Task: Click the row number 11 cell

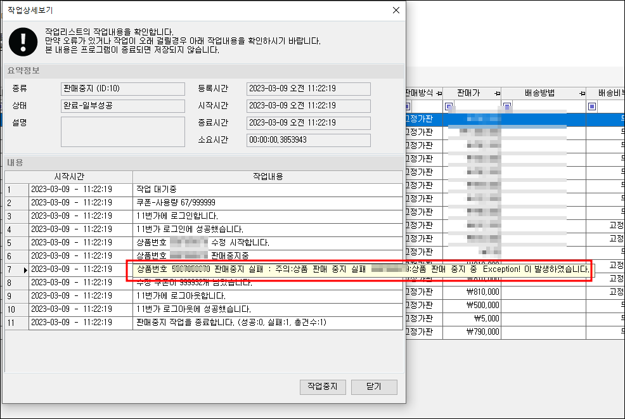Action: [16, 322]
